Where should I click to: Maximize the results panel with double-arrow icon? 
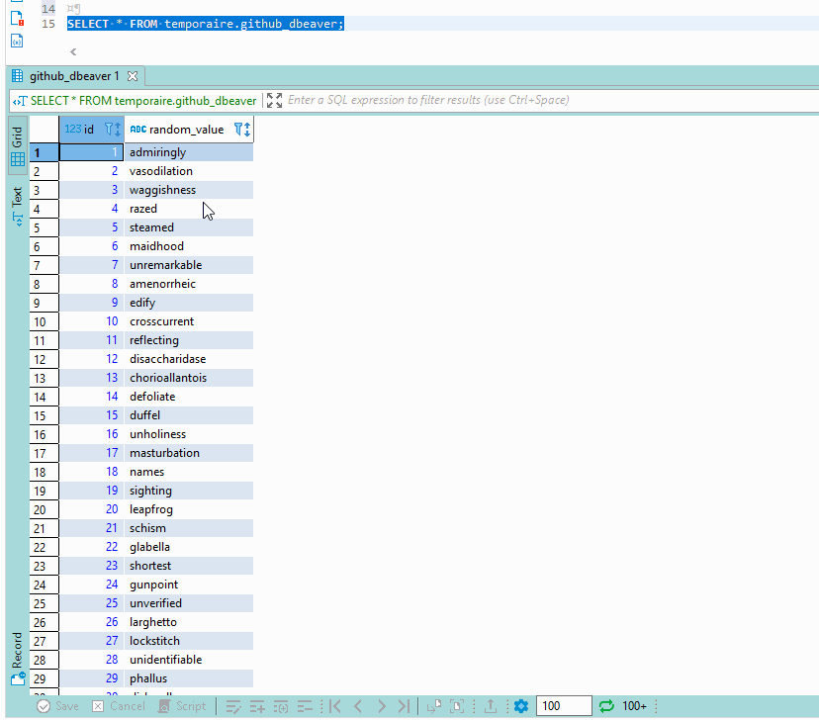tap(274, 100)
